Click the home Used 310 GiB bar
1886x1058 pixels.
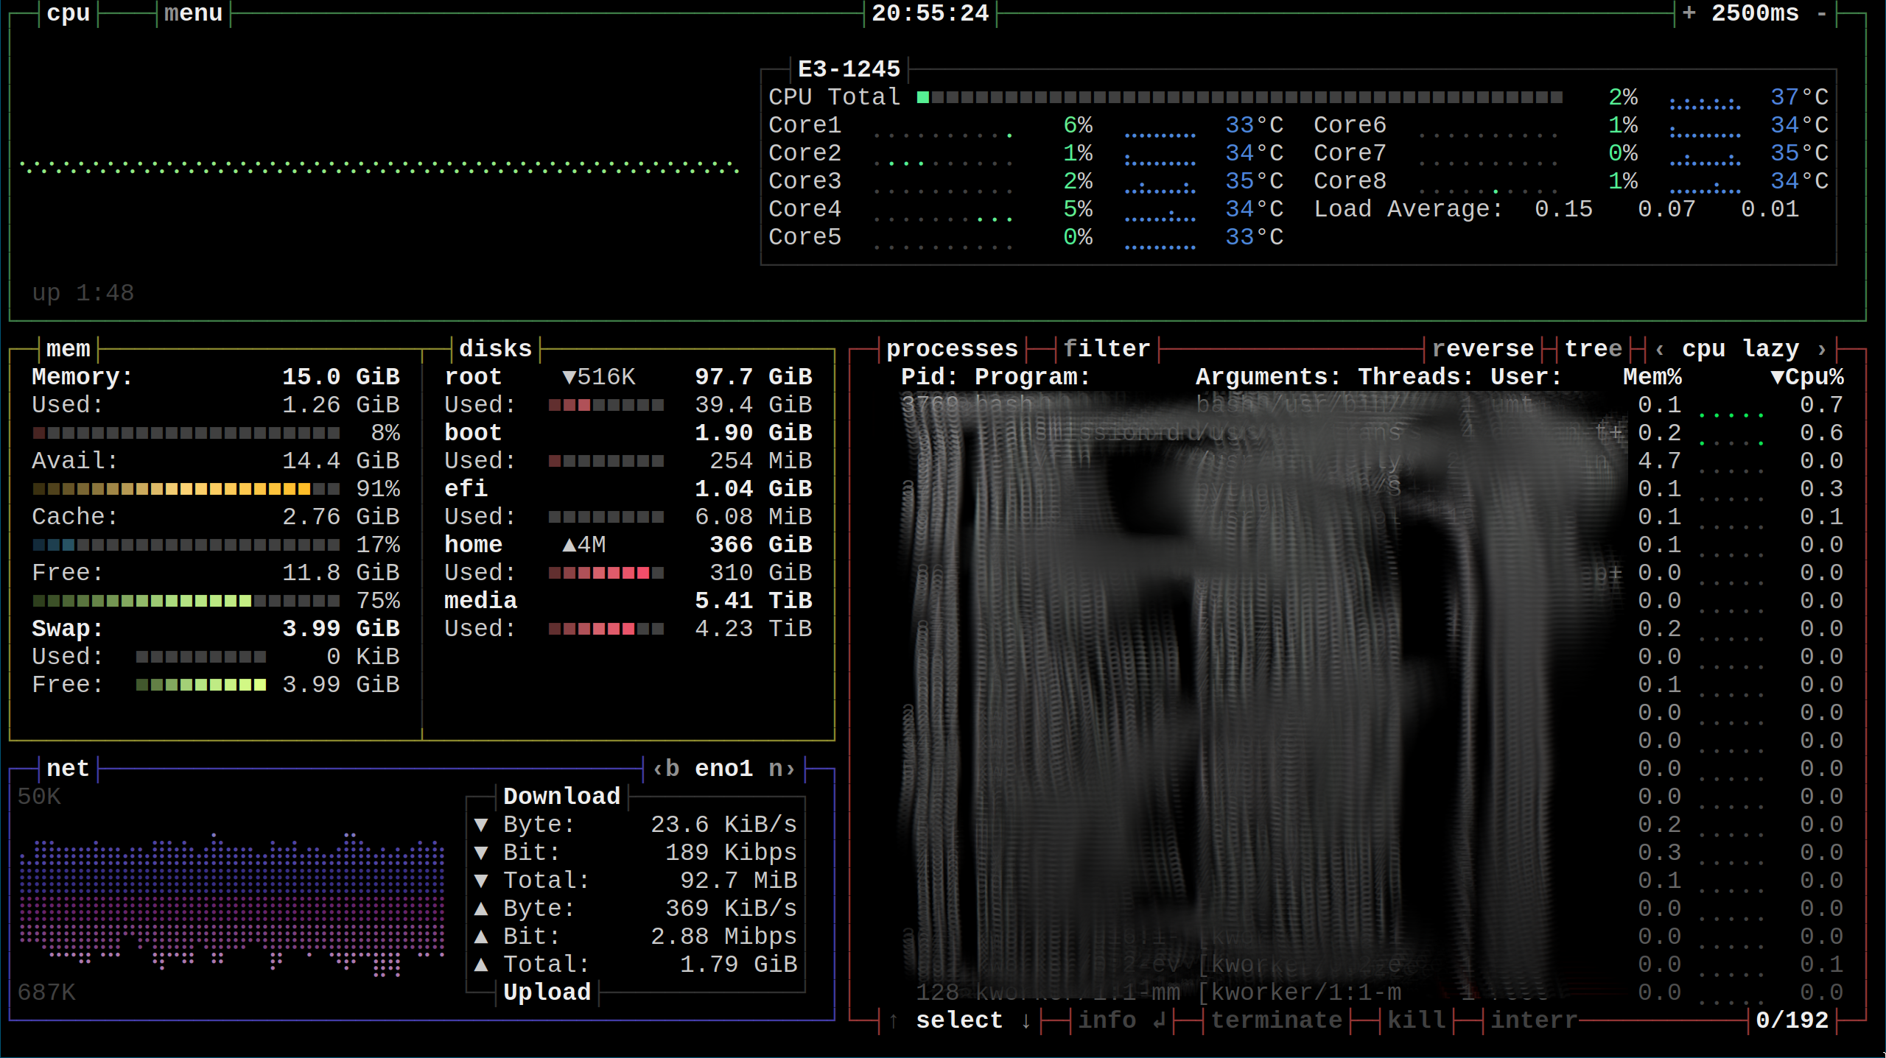(x=606, y=573)
